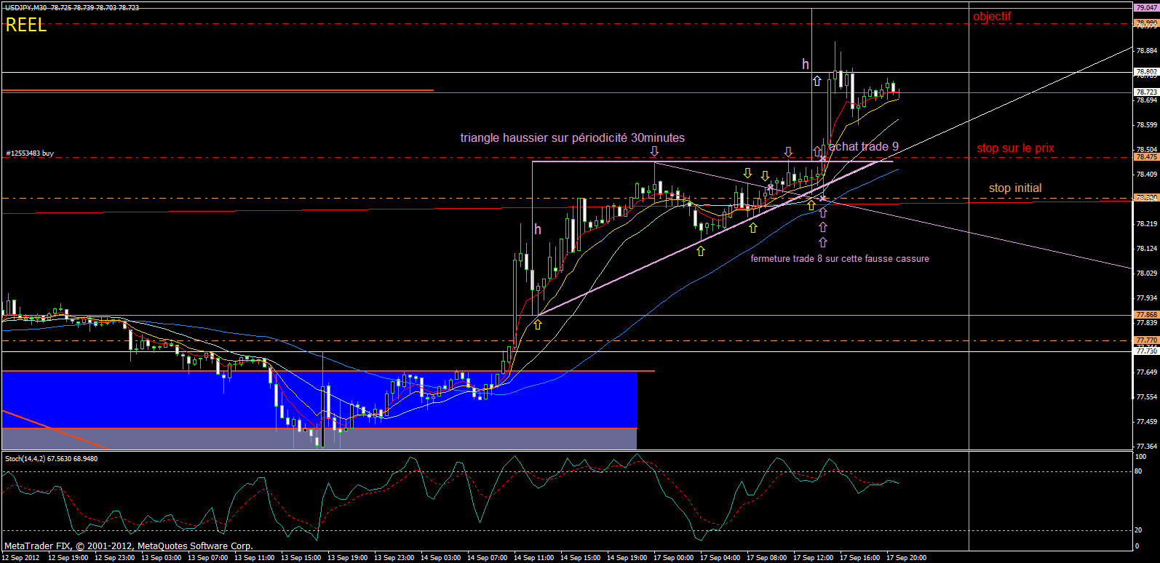Select the 12 Sep 19:00 time label

tap(68, 558)
